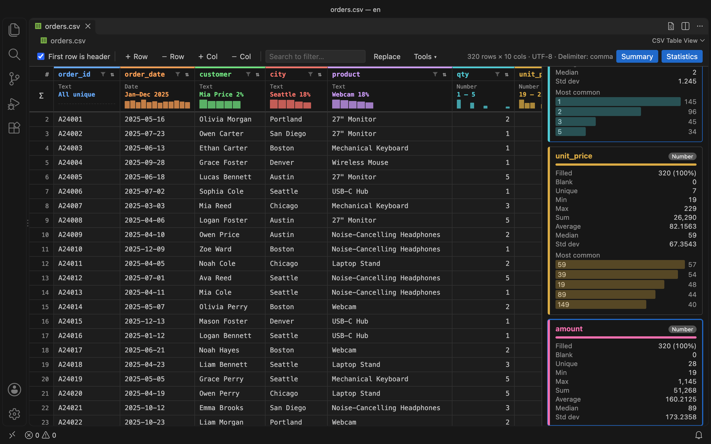Select cell A24005 in order_id column
This screenshot has height=444, width=711.
coord(87,177)
